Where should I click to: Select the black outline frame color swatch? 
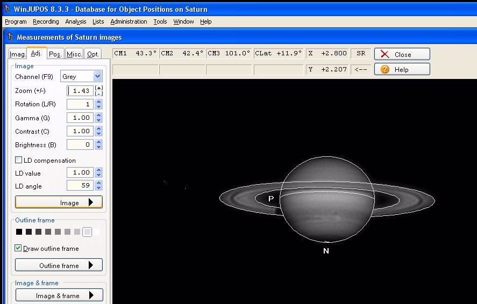pyautogui.click(x=19, y=232)
